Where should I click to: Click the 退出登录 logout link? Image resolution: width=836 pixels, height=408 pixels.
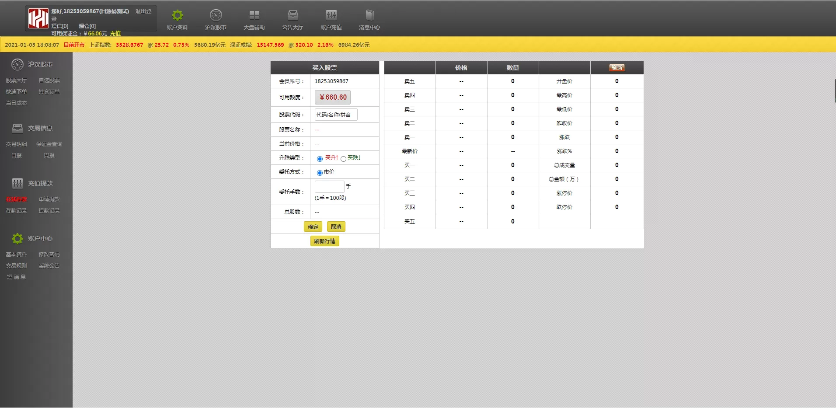(143, 11)
